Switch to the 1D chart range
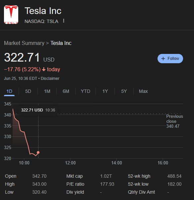Screen dimensions: 194x200 point(9,91)
